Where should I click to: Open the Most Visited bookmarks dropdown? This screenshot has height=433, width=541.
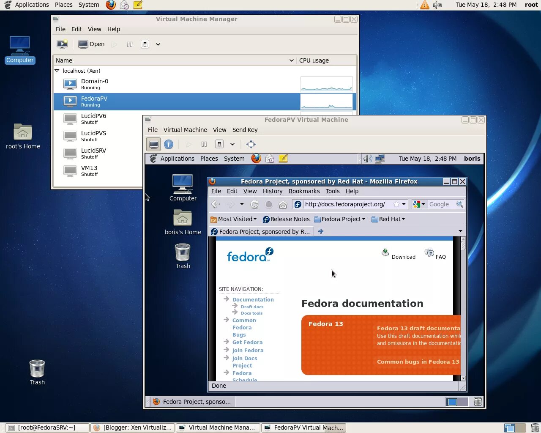coord(234,219)
